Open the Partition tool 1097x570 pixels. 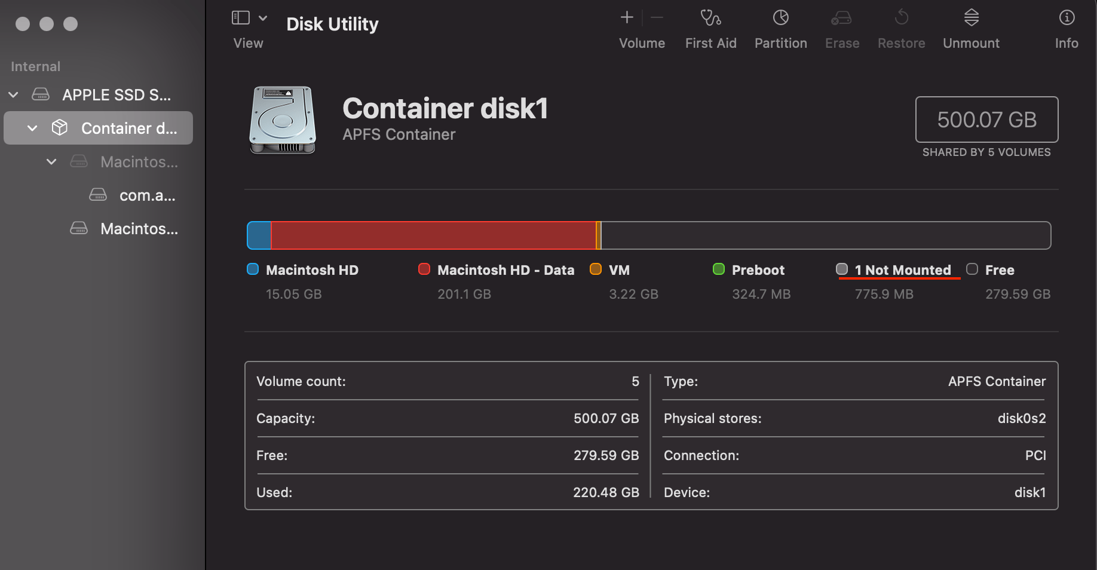pos(780,27)
